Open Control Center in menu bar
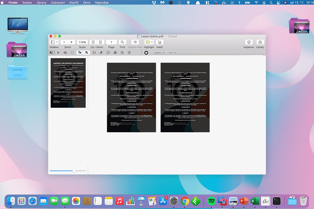This screenshot has width=314, height=209. click(278, 3)
